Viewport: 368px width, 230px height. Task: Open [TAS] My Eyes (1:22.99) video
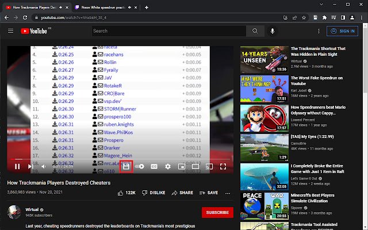pyautogui.click(x=312, y=137)
